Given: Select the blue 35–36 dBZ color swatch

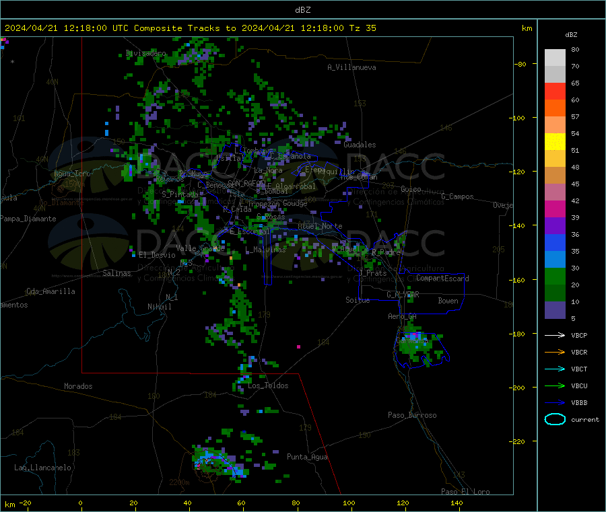Looking at the screenshot, I should (555, 242).
